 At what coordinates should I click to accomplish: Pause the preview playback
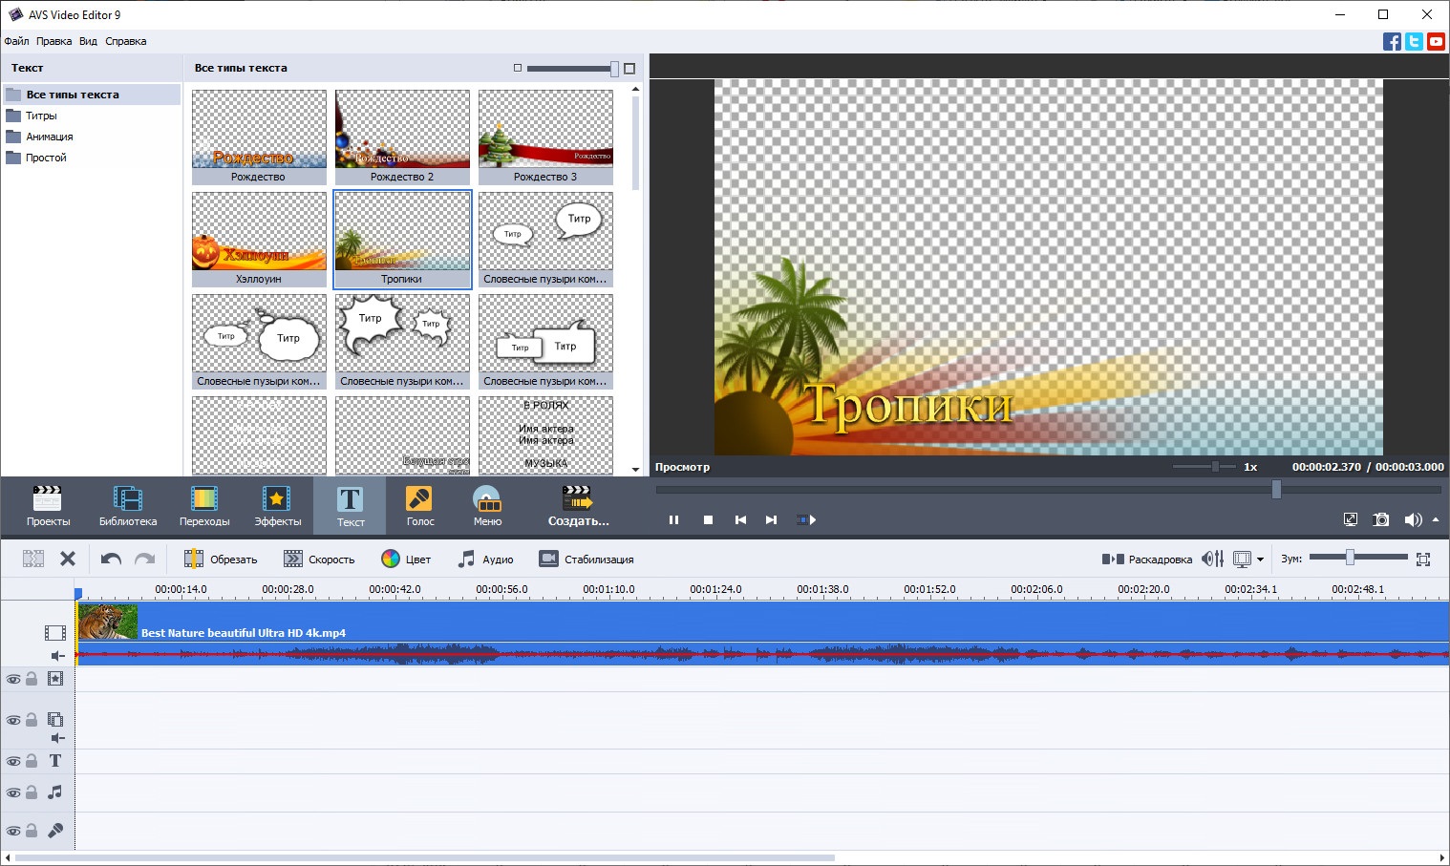click(x=673, y=519)
